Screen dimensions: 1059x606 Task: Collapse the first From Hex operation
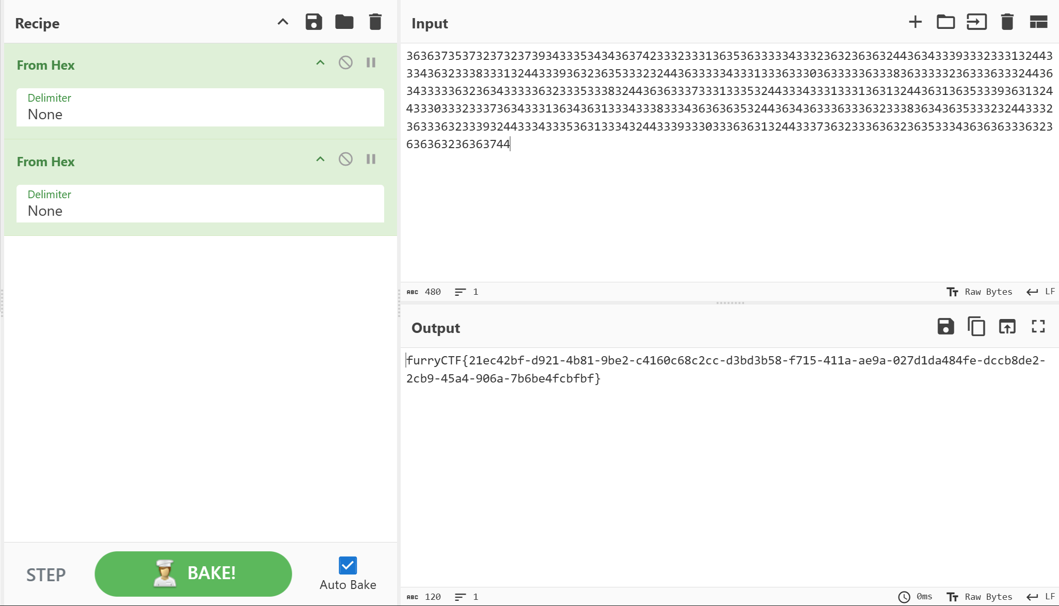[320, 63]
